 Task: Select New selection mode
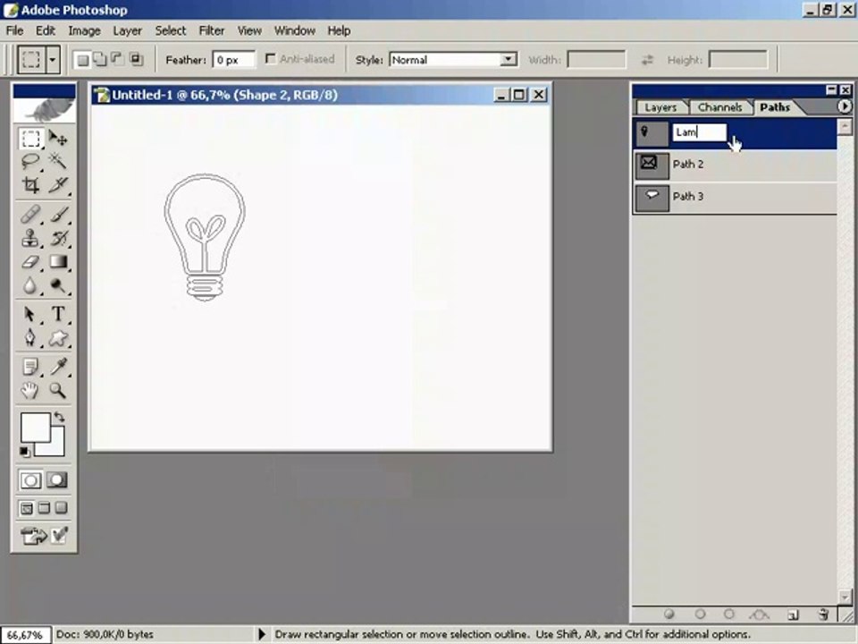[83, 59]
